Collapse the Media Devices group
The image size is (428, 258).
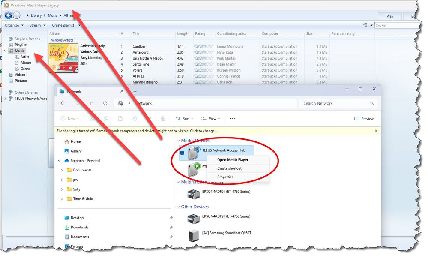click(178, 141)
